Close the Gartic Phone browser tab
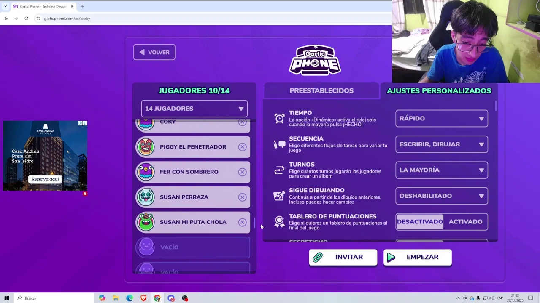The image size is (540, 303). point(72,6)
